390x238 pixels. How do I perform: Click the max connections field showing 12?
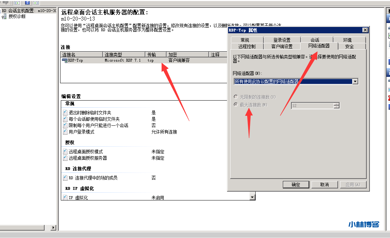tap(313, 106)
